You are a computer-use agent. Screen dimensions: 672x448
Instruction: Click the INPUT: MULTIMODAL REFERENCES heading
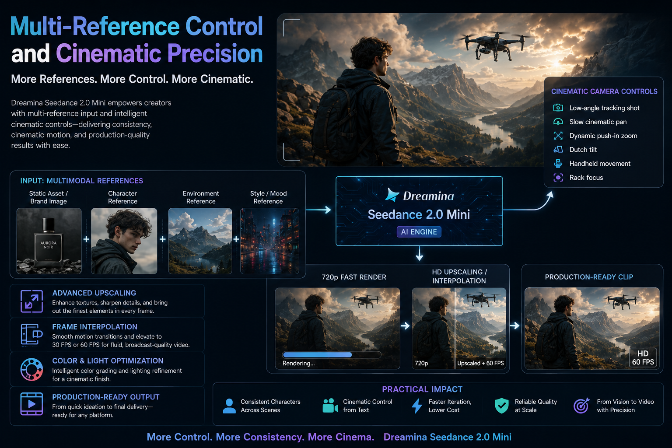point(81,181)
